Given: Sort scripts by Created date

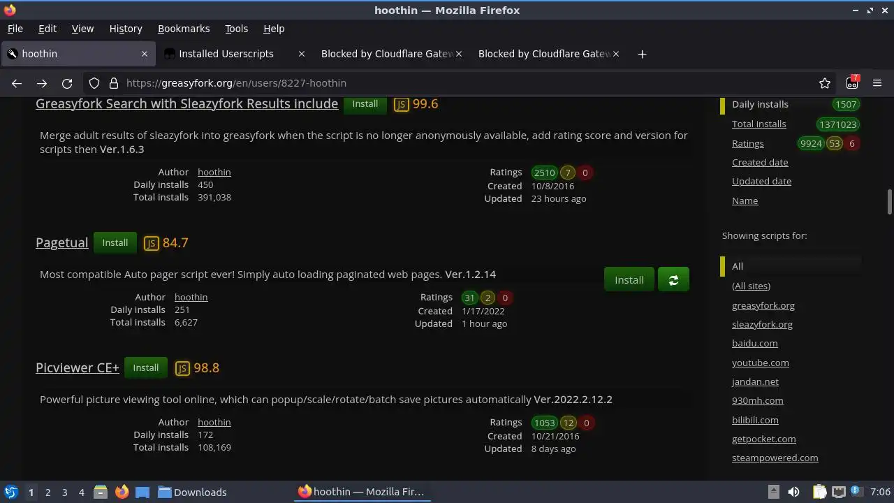Looking at the screenshot, I should tap(760, 162).
